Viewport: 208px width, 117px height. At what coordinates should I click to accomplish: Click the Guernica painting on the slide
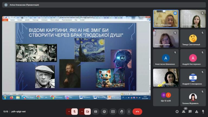click(36, 53)
